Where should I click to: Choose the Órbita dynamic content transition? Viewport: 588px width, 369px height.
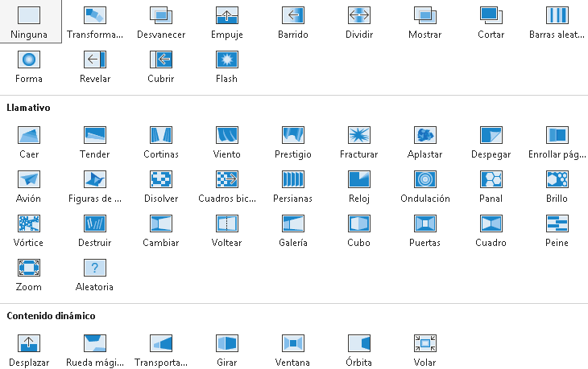pos(359,351)
